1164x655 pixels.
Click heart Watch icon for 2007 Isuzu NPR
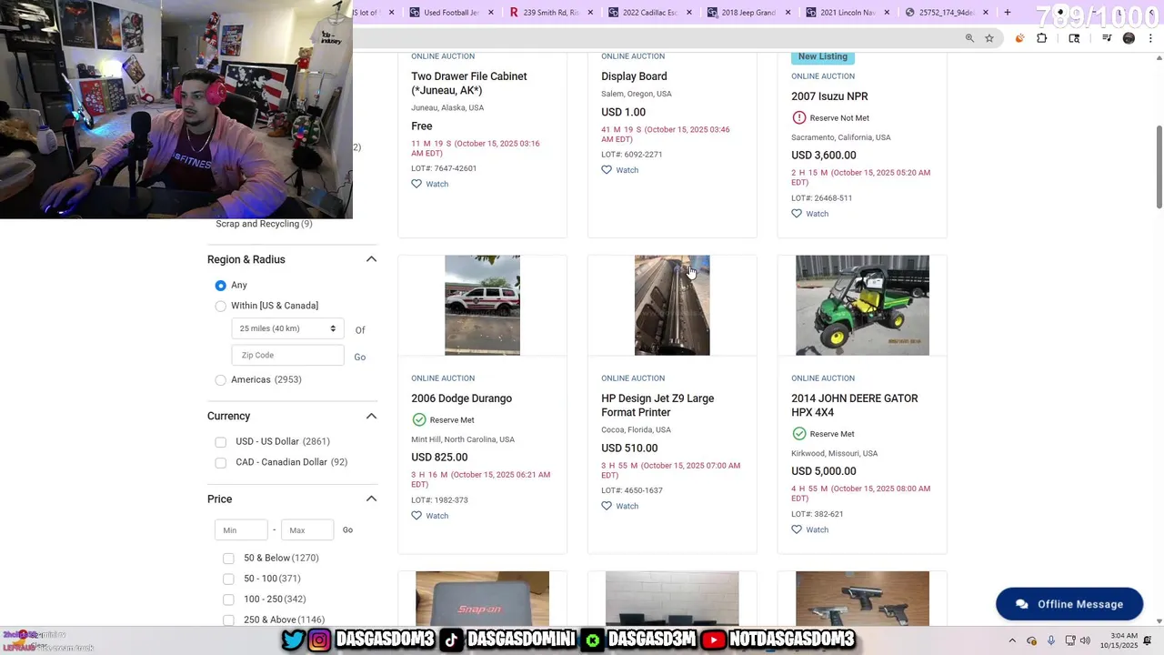click(797, 214)
